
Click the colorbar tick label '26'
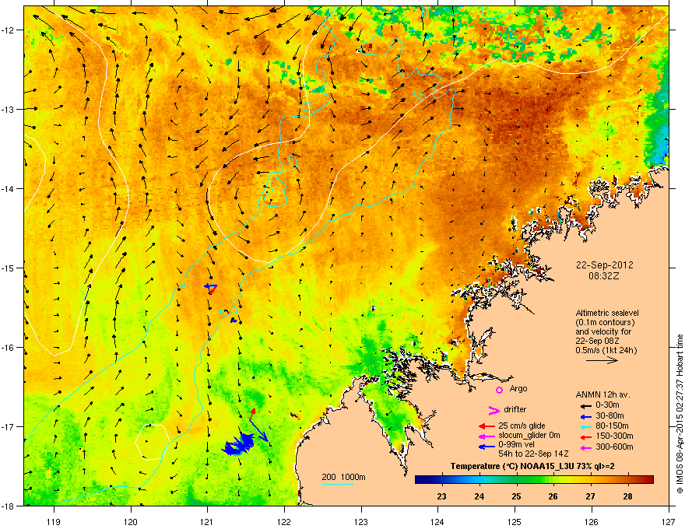point(553,496)
